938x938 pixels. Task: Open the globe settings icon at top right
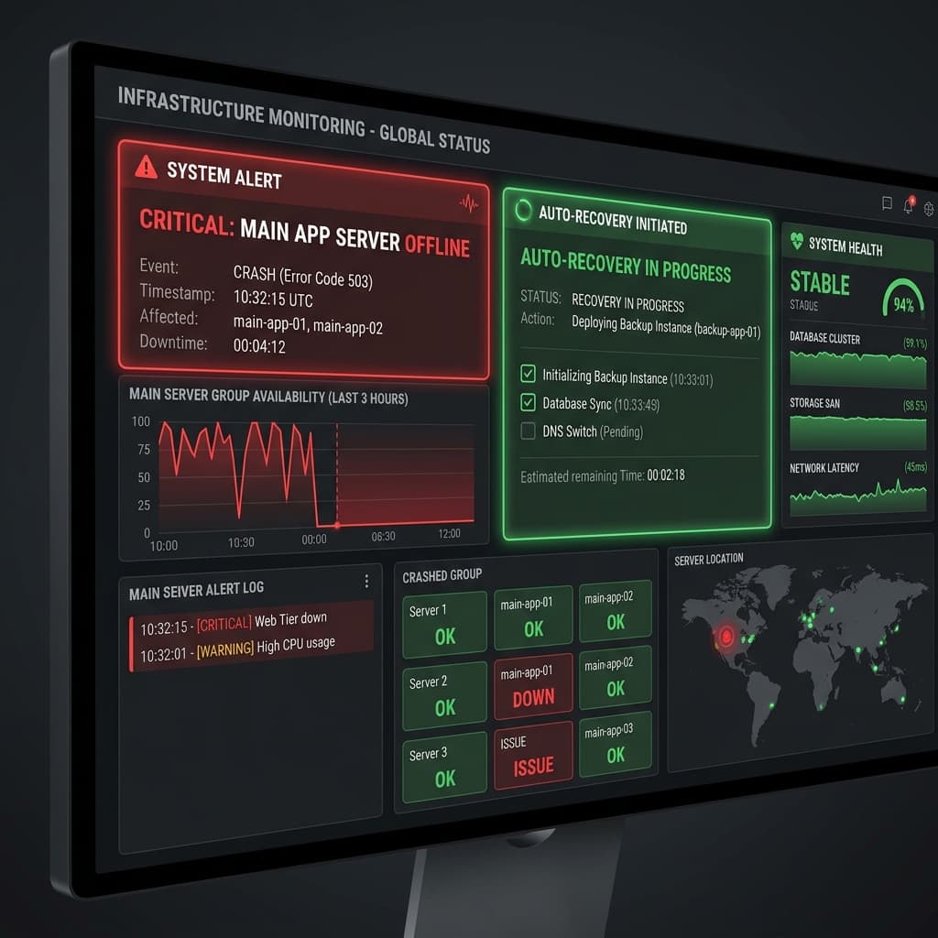pyautogui.click(x=929, y=209)
